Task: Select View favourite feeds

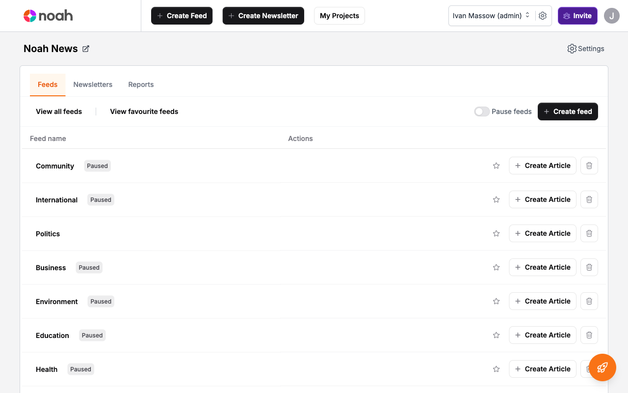Action: pyautogui.click(x=144, y=112)
